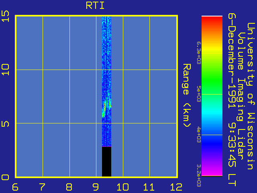Screen dimensions: 257x193
Task: Click the Volume Imaging Lidar text
Action: click(241, 96)
